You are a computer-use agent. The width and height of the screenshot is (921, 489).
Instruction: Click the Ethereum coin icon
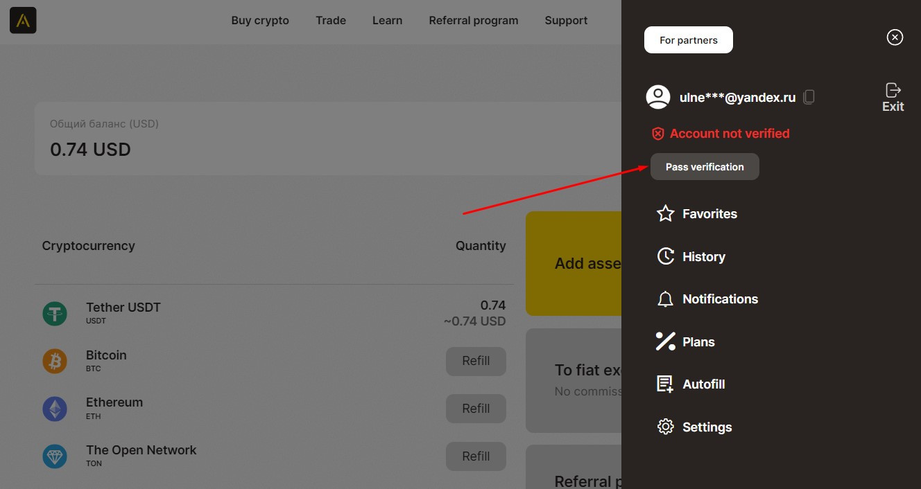tap(55, 409)
